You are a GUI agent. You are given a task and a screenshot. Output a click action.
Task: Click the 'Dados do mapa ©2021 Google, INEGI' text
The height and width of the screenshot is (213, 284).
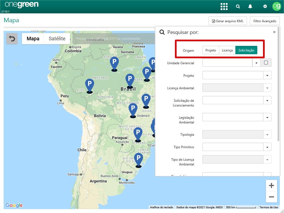click(x=200, y=207)
